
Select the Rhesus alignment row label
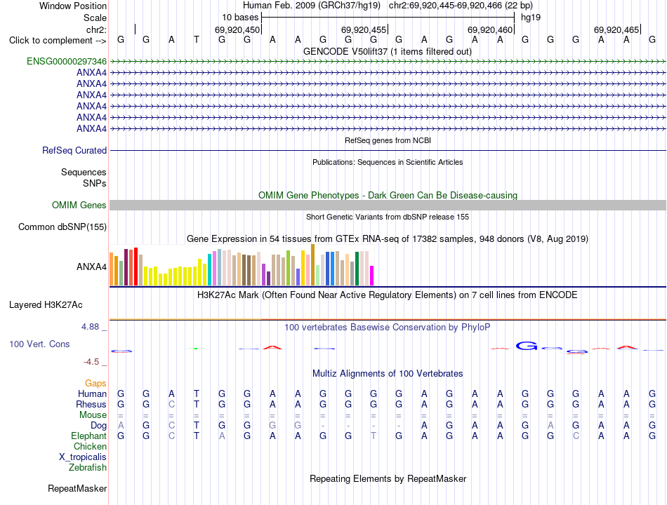coord(91,404)
